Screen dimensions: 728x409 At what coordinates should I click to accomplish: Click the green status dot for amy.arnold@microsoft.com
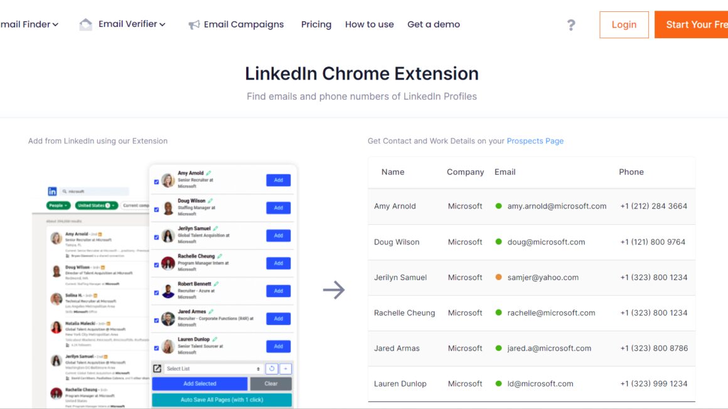pos(499,206)
